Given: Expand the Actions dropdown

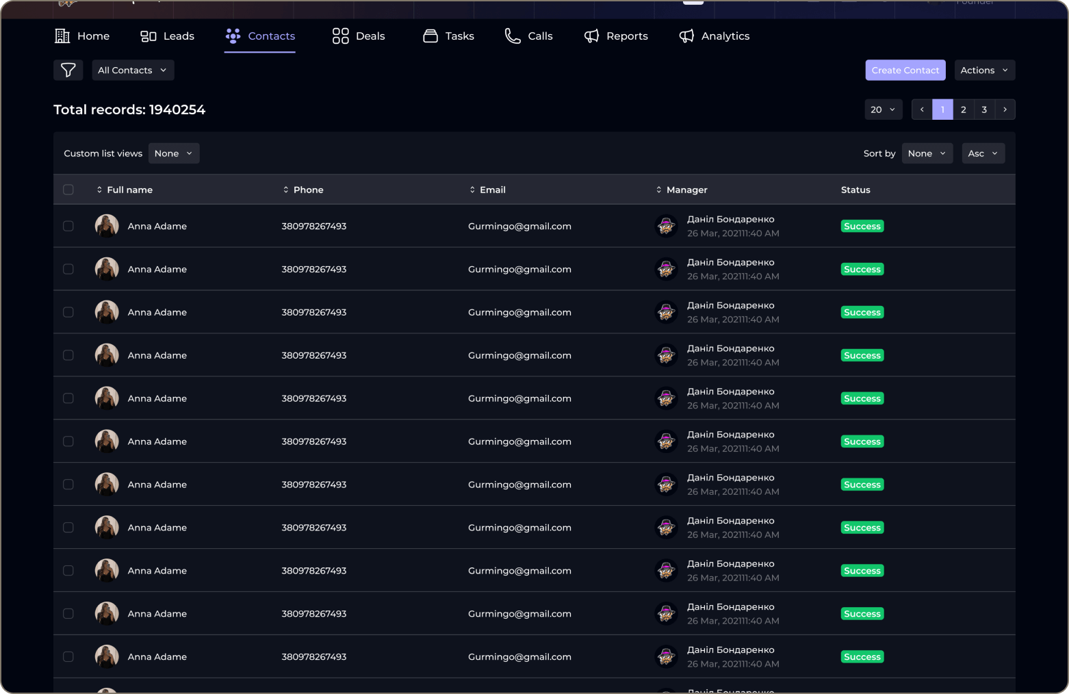Looking at the screenshot, I should pos(984,70).
